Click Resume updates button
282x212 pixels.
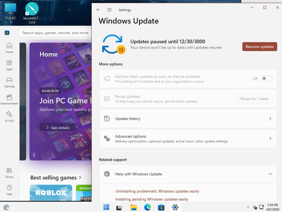pos(259,47)
